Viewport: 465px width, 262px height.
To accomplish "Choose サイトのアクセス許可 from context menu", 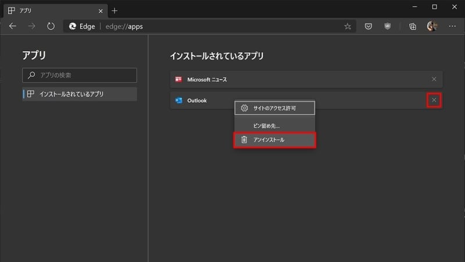I will (274, 108).
